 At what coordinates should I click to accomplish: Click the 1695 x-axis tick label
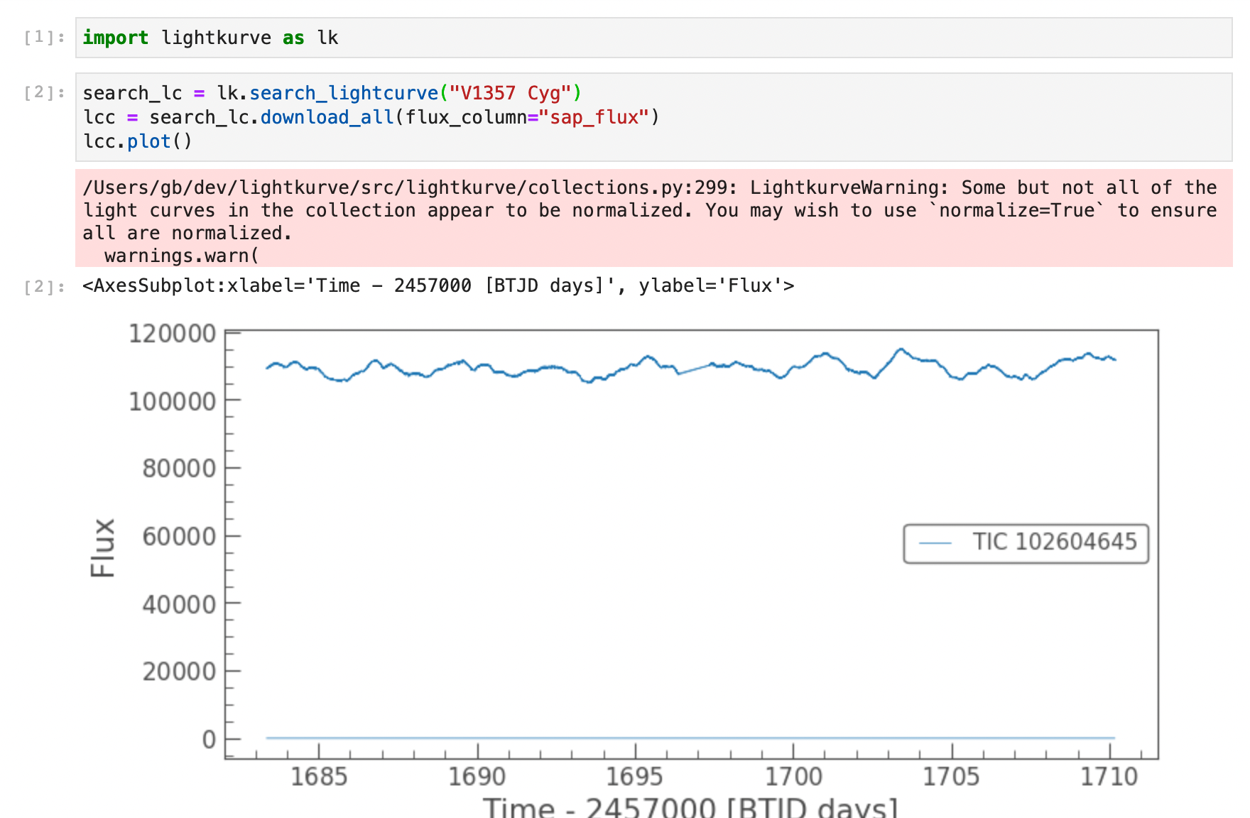click(x=635, y=777)
